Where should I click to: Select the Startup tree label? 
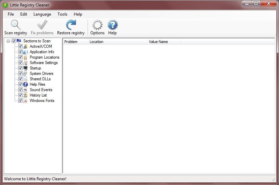(36, 68)
